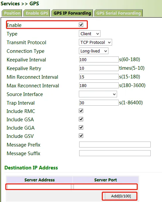Focus the Keepalive Retry field
This screenshot has height=202, width=162.
pyautogui.click(x=99, y=68)
